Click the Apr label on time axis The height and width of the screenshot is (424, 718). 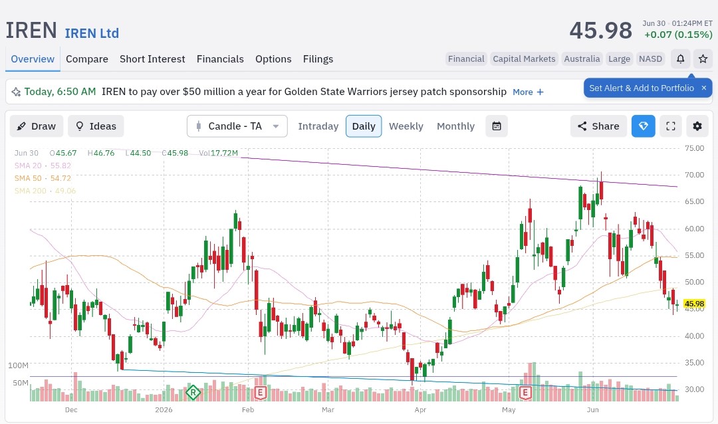coord(420,410)
